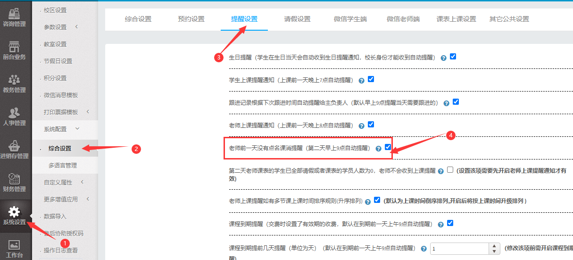The height and width of the screenshot is (260, 573).
Task: Open the 微信学生端 tab
Action: click(350, 19)
